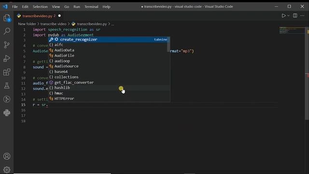This screenshot has height=174, width=309.
Task: Click the suggestion list scrollbar thumb
Action: (169, 44)
